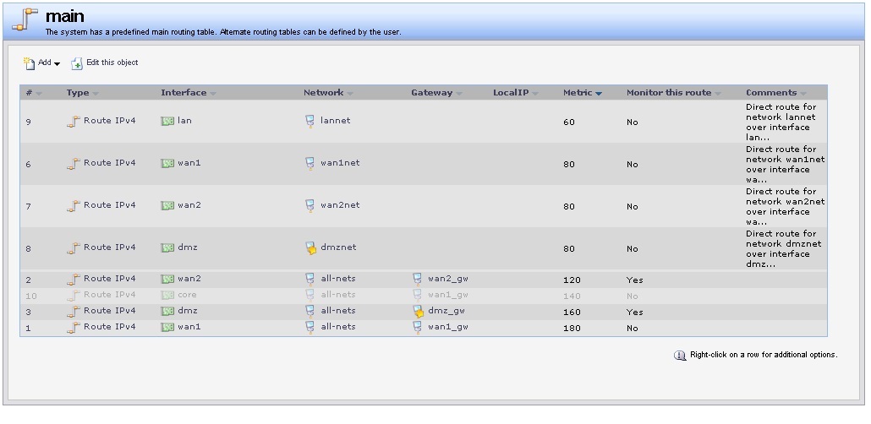The height and width of the screenshot is (424, 871).
Task: Click the core interface icon
Action: coord(167,296)
